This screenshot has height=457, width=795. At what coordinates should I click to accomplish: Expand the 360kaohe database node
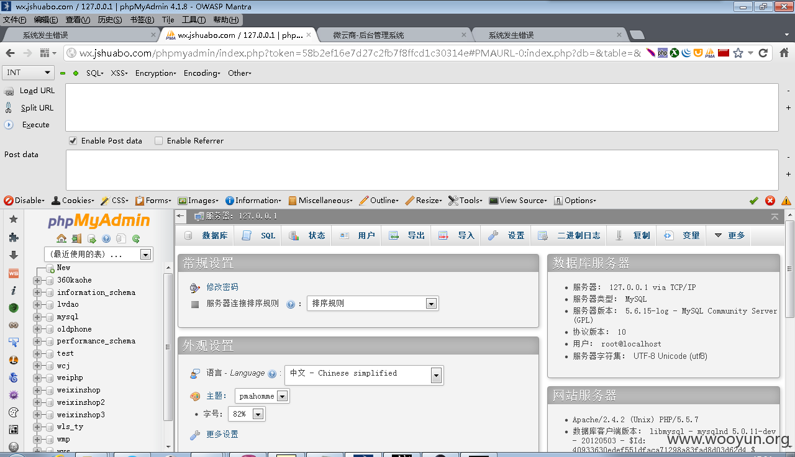coord(37,280)
